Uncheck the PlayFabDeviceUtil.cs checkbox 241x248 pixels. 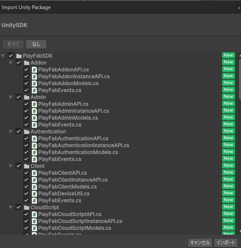click(x=26, y=193)
